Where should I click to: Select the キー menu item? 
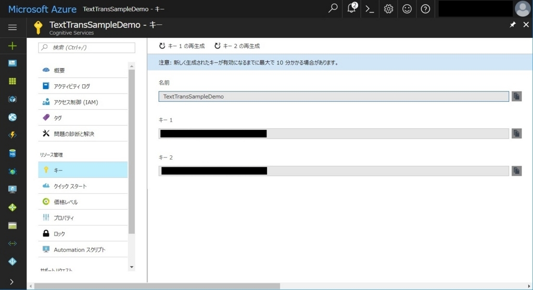pos(83,170)
